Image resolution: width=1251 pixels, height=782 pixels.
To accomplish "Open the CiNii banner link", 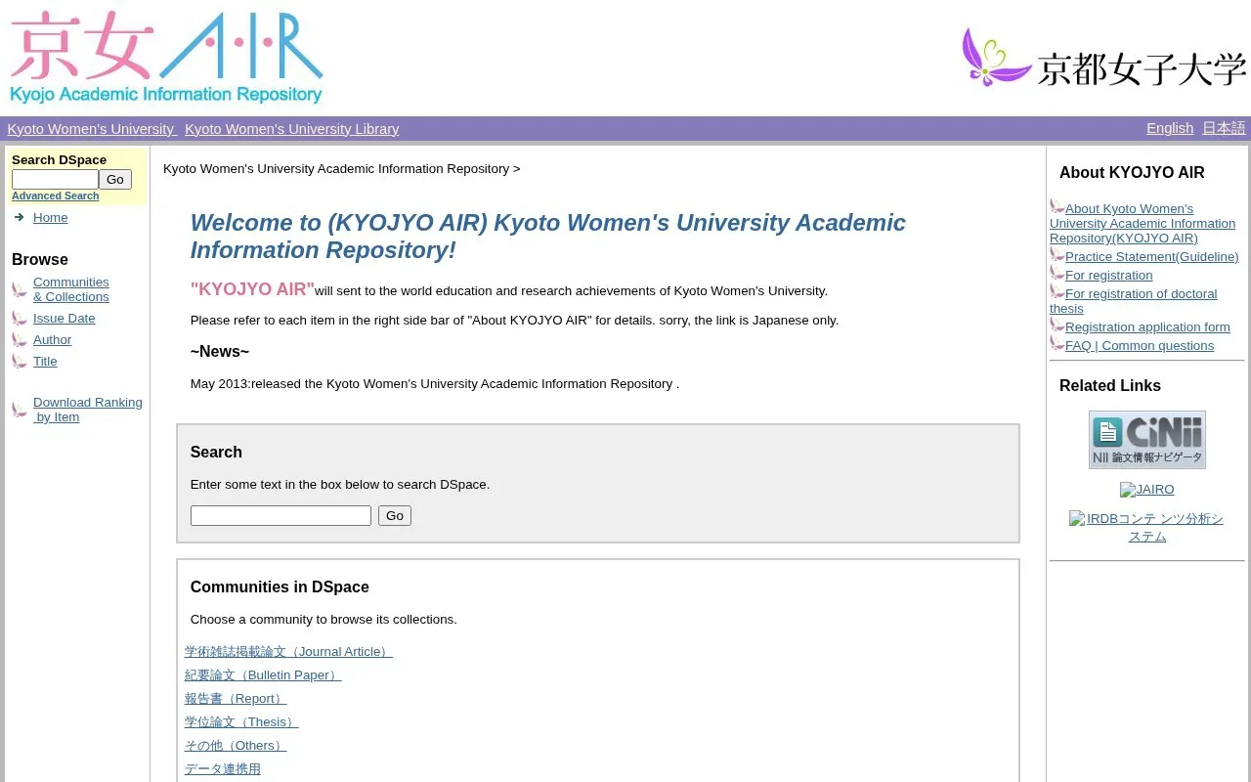I will (1147, 440).
